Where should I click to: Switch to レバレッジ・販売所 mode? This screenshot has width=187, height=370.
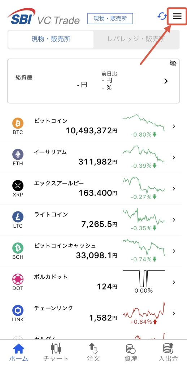coord(136,39)
